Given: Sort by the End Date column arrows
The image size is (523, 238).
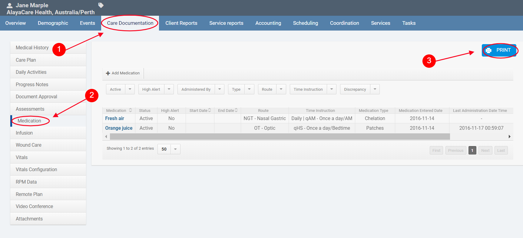Looking at the screenshot, I should tap(236, 110).
